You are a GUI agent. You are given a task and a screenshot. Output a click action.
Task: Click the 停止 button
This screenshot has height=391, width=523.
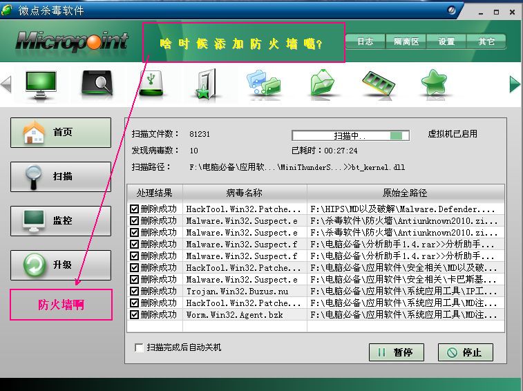(465, 352)
